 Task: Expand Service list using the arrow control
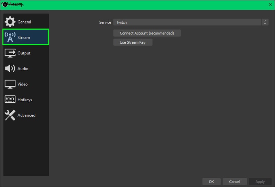[x=265, y=22]
